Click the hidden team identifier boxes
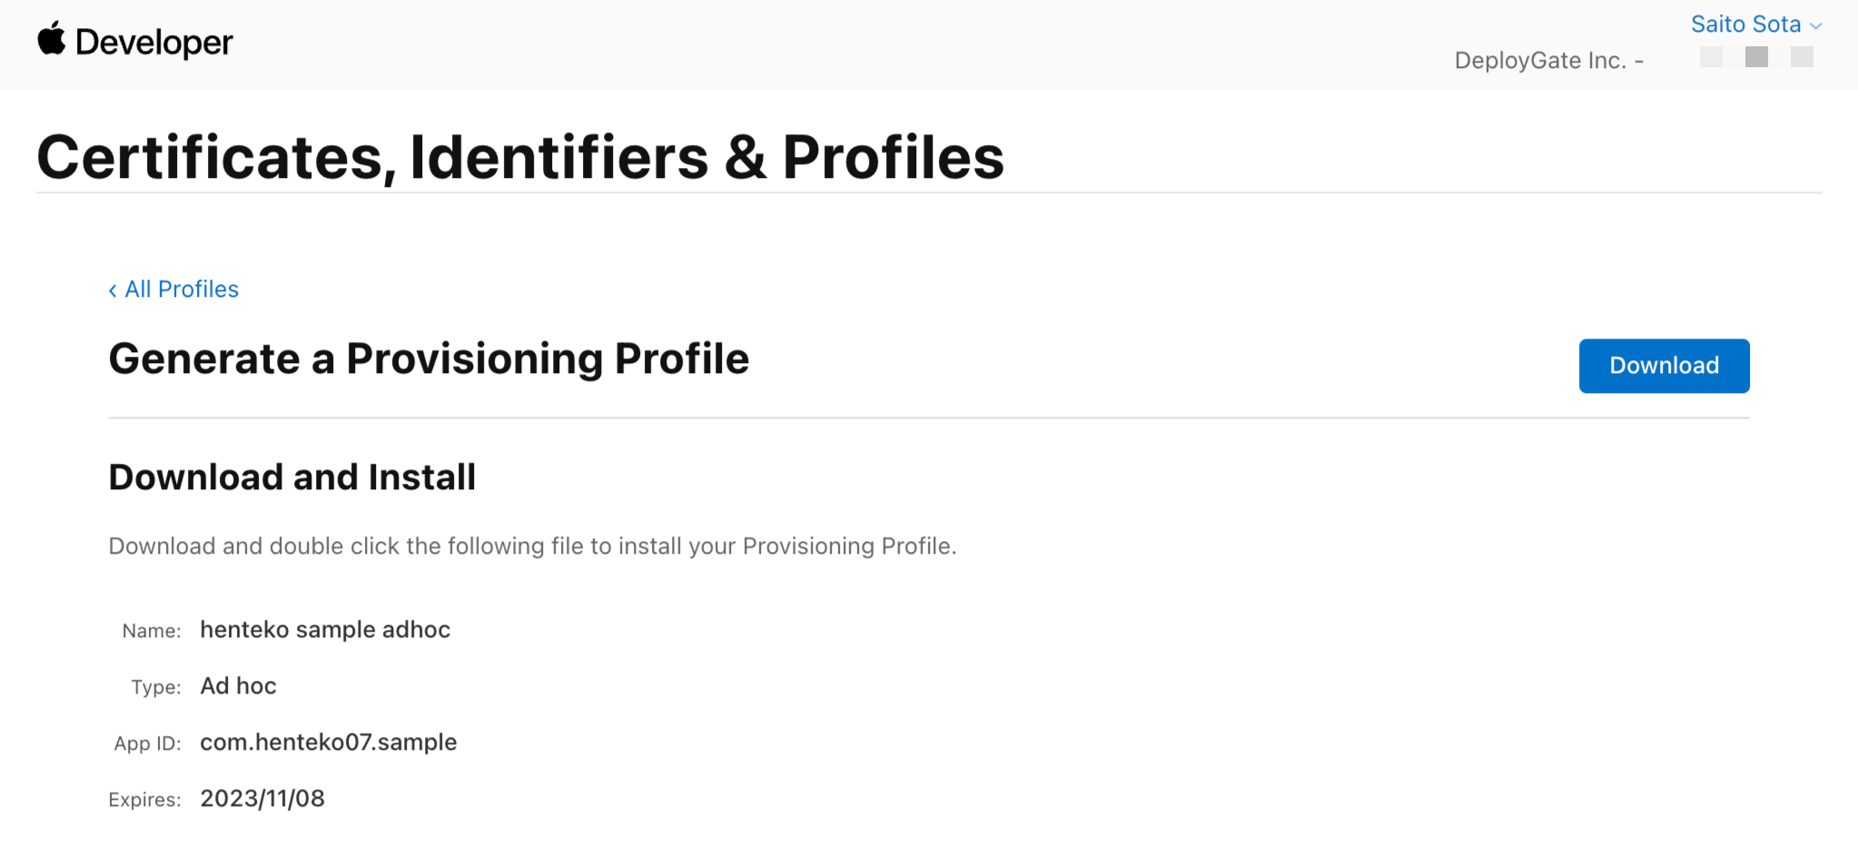Screen dimensions: 1858x857 coord(1754,56)
